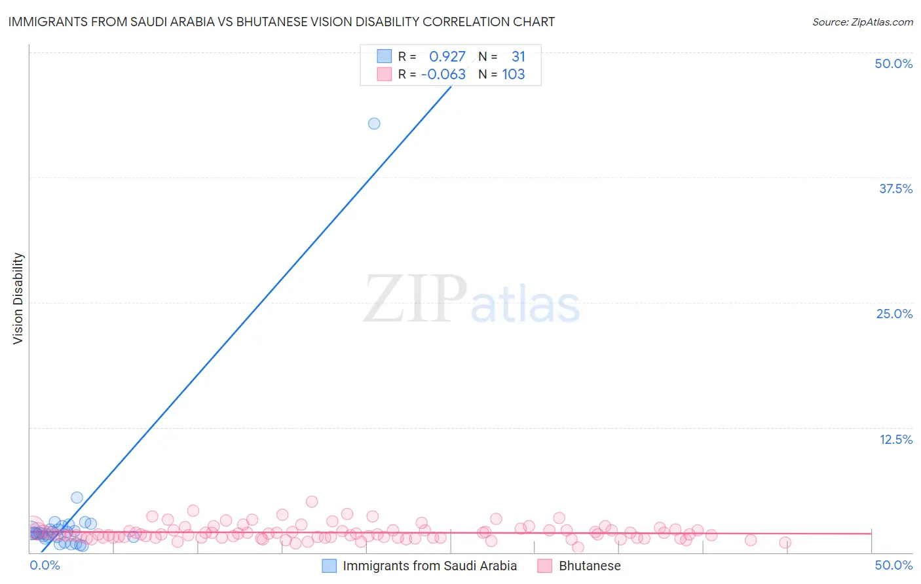Click the blue point near 5.5% vision disability
The width and height of the screenshot is (921, 584).
click(77, 498)
